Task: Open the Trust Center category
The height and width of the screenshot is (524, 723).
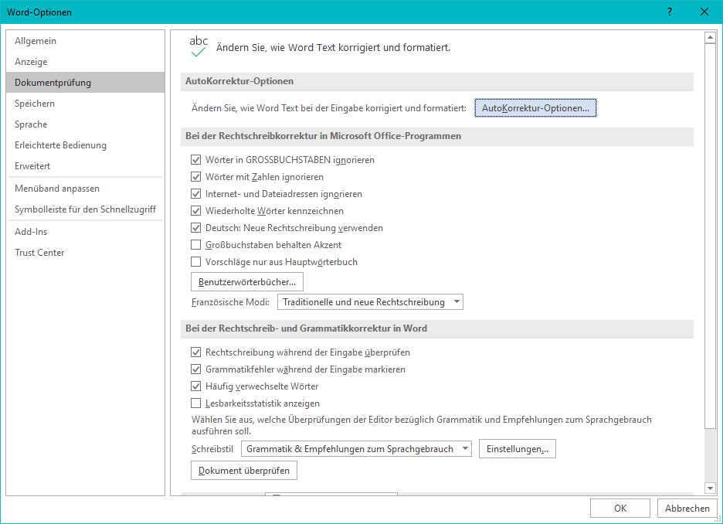Action: tap(85, 252)
